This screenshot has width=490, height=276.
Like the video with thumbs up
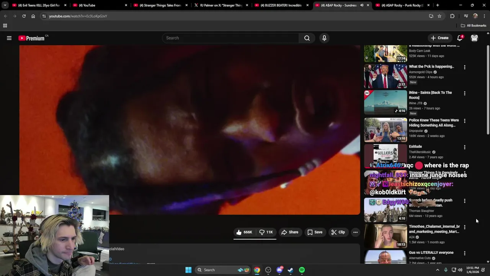(x=244, y=232)
